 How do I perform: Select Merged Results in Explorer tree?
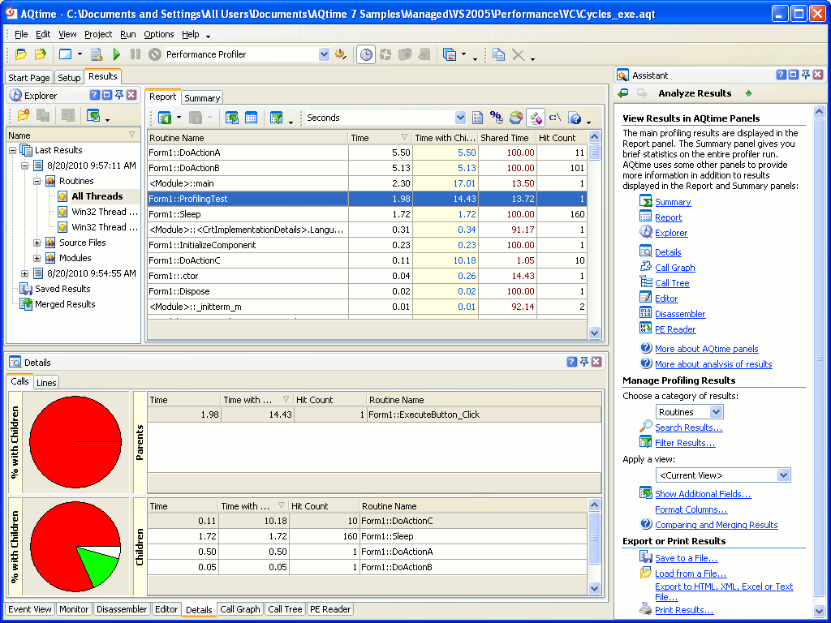[65, 304]
